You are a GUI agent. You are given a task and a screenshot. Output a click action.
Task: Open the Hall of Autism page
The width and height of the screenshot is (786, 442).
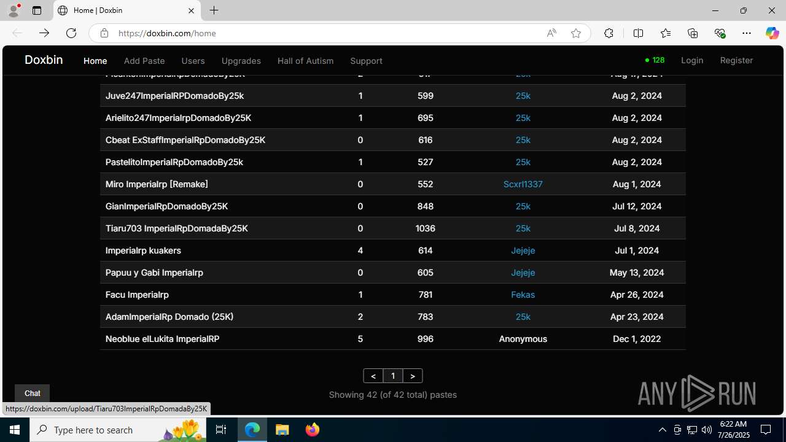click(305, 61)
